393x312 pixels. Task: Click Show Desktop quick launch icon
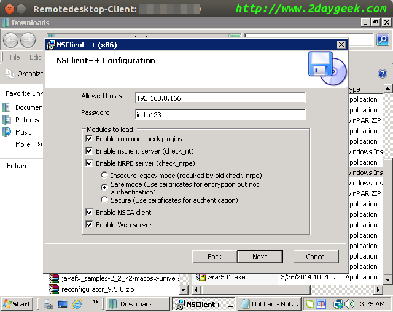point(63,304)
